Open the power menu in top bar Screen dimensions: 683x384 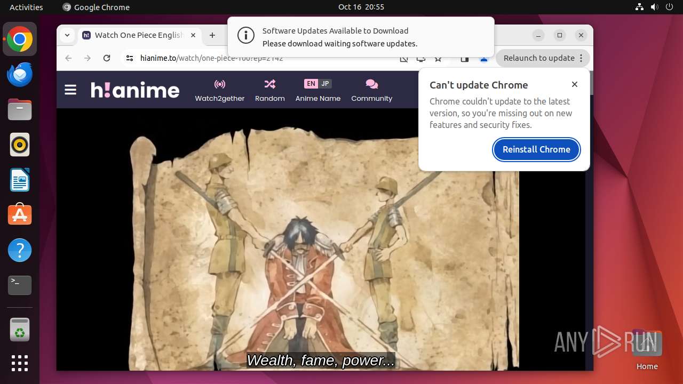point(670,7)
